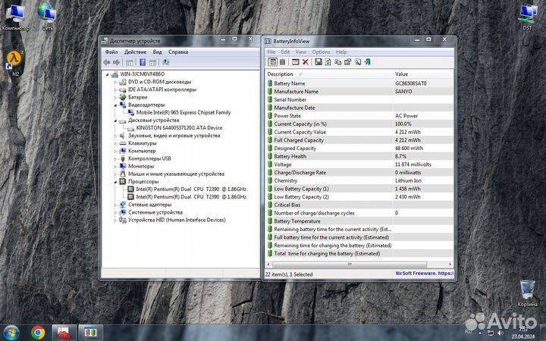The height and width of the screenshot is (341, 546).
Task: Click Scan for hardware changes icon
Action: point(166,63)
